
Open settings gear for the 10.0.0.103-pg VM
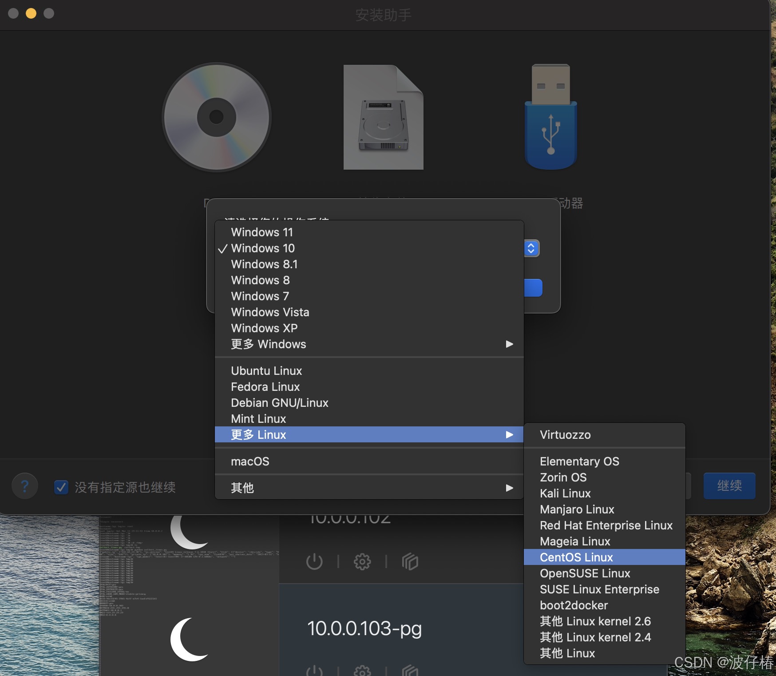(x=362, y=671)
